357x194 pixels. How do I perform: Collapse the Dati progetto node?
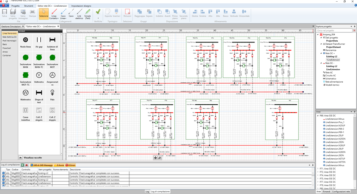pyautogui.click(x=321, y=37)
